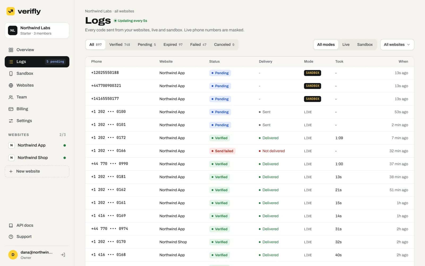
Task: Click the Phone column header
Action: pyautogui.click(x=96, y=61)
